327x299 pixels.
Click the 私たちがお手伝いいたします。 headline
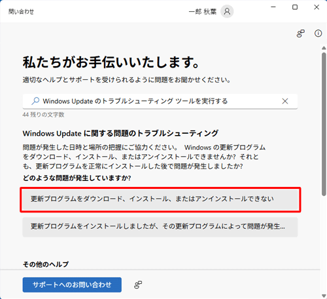point(111,62)
